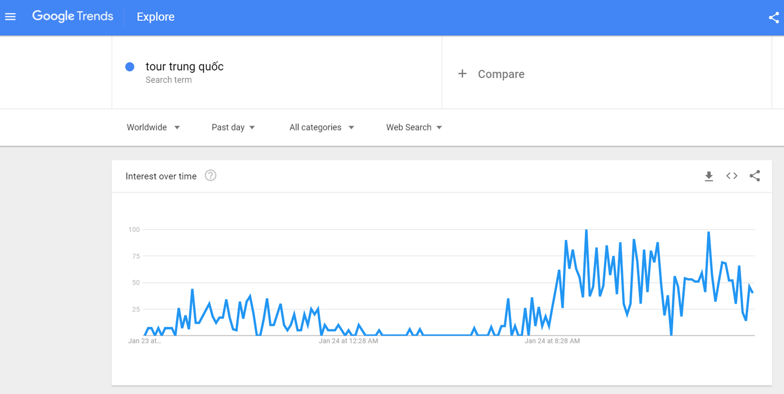This screenshot has width=784, height=394.
Task: Click the chart peak at value 100
Action: pyautogui.click(x=587, y=230)
